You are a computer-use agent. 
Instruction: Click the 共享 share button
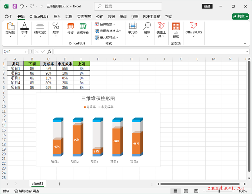(x=240, y=16)
